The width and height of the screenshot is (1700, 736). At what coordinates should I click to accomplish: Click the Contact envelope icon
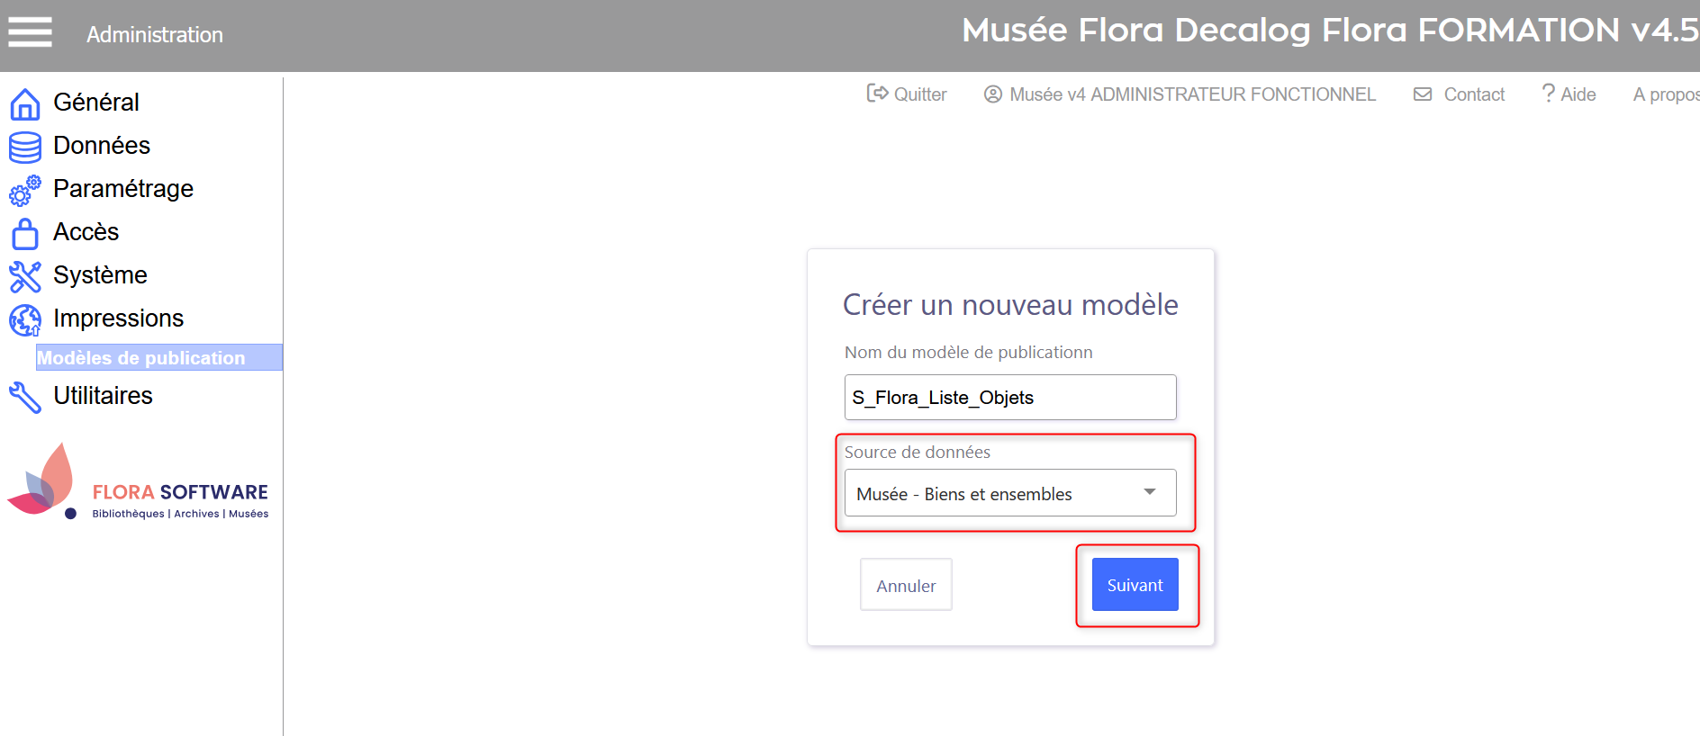[x=1423, y=94]
